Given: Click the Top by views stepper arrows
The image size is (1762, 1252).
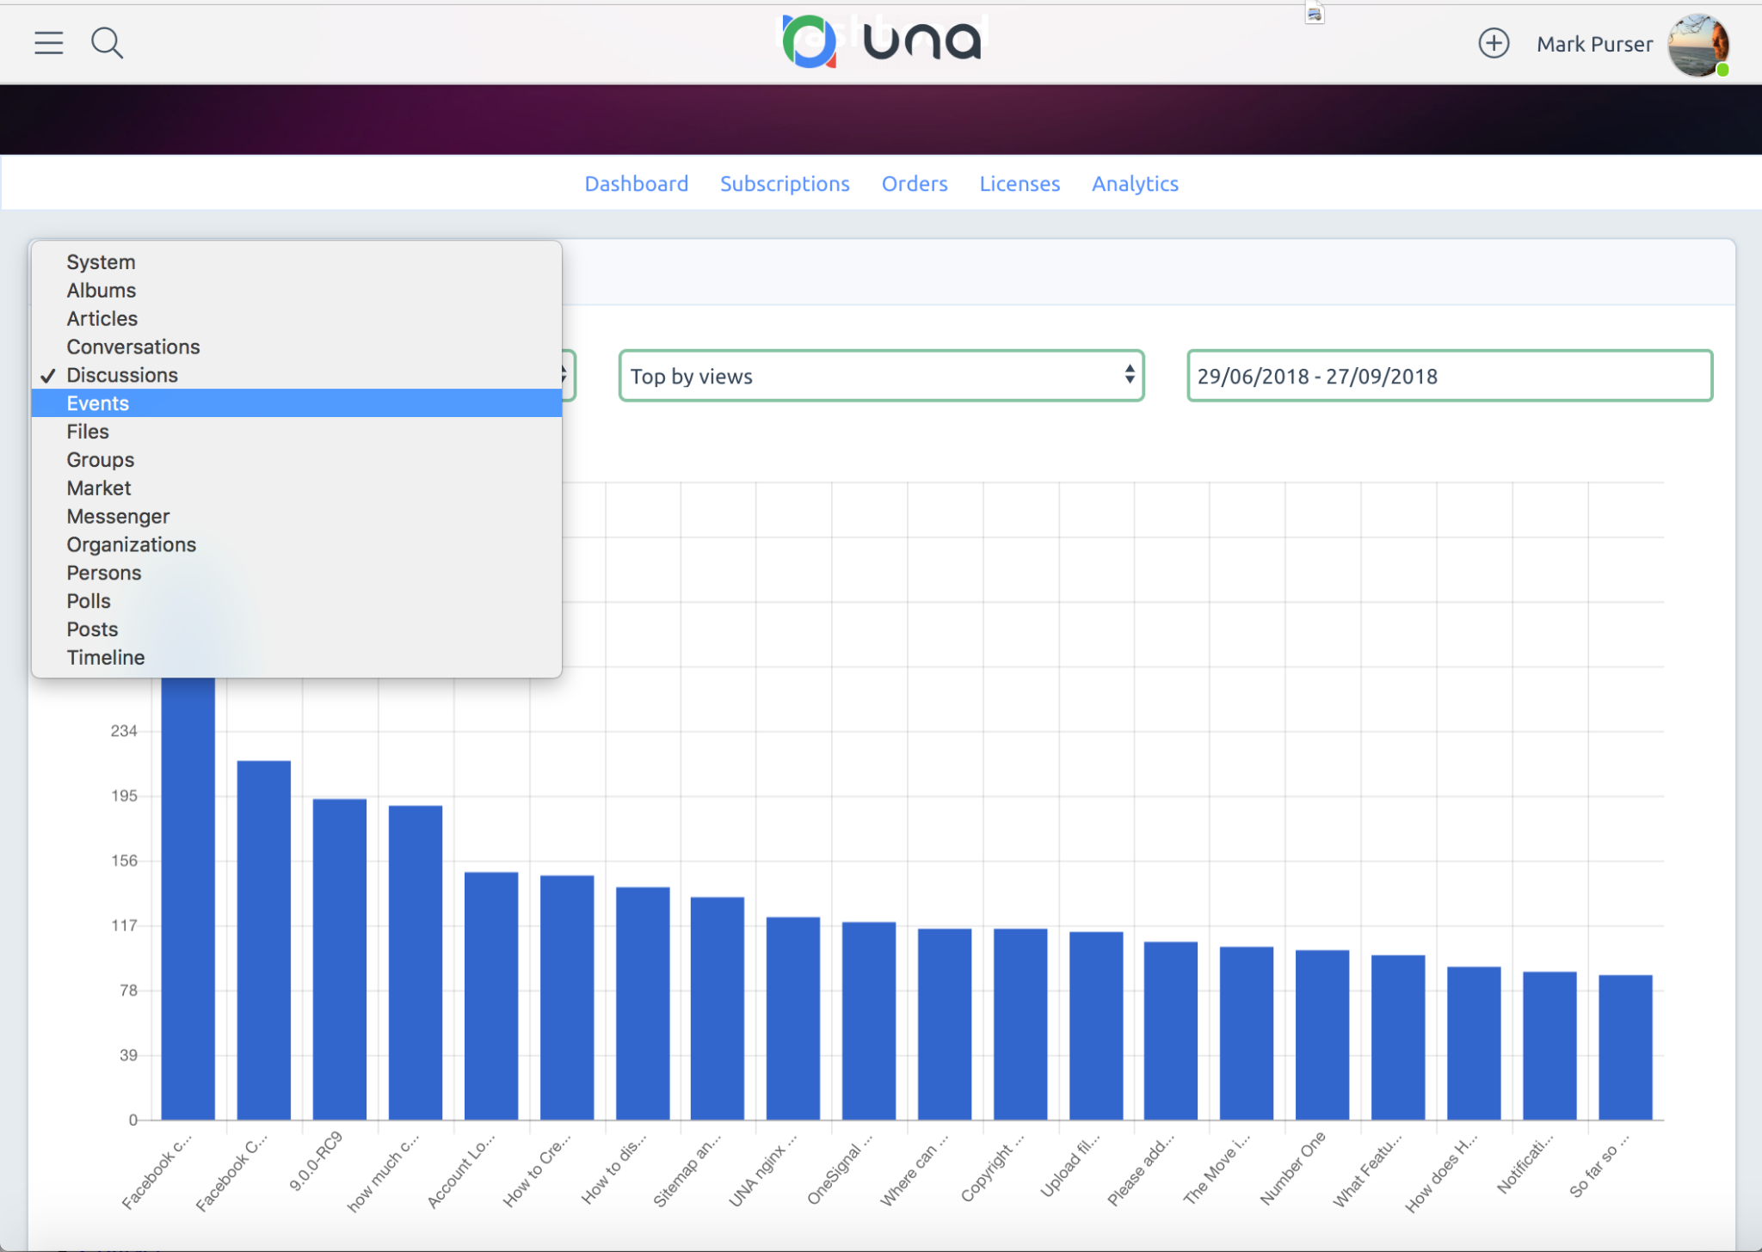Looking at the screenshot, I should click(1130, 375).
